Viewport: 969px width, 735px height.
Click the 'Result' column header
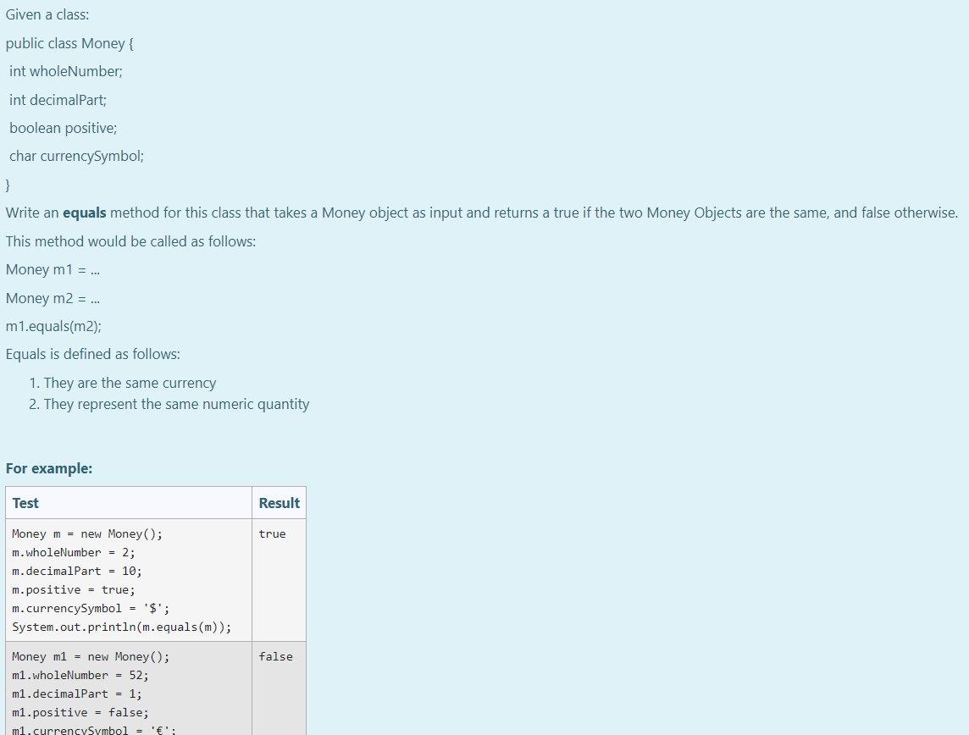coord(280,503)
